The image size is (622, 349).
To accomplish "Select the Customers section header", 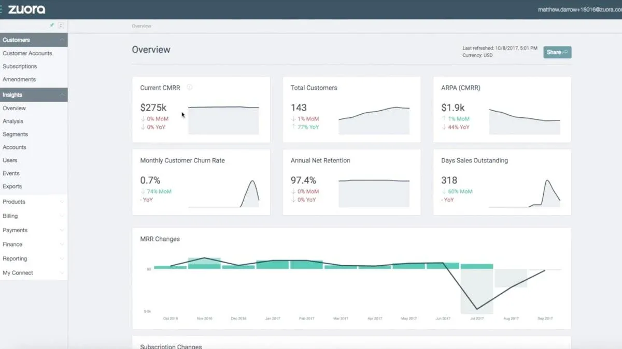I will [x=16, y=40].
